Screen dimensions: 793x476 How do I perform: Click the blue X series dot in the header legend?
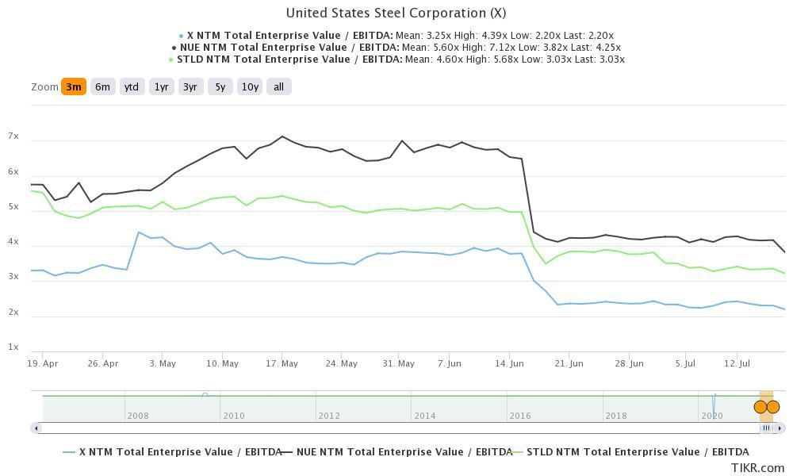(181, 35)
